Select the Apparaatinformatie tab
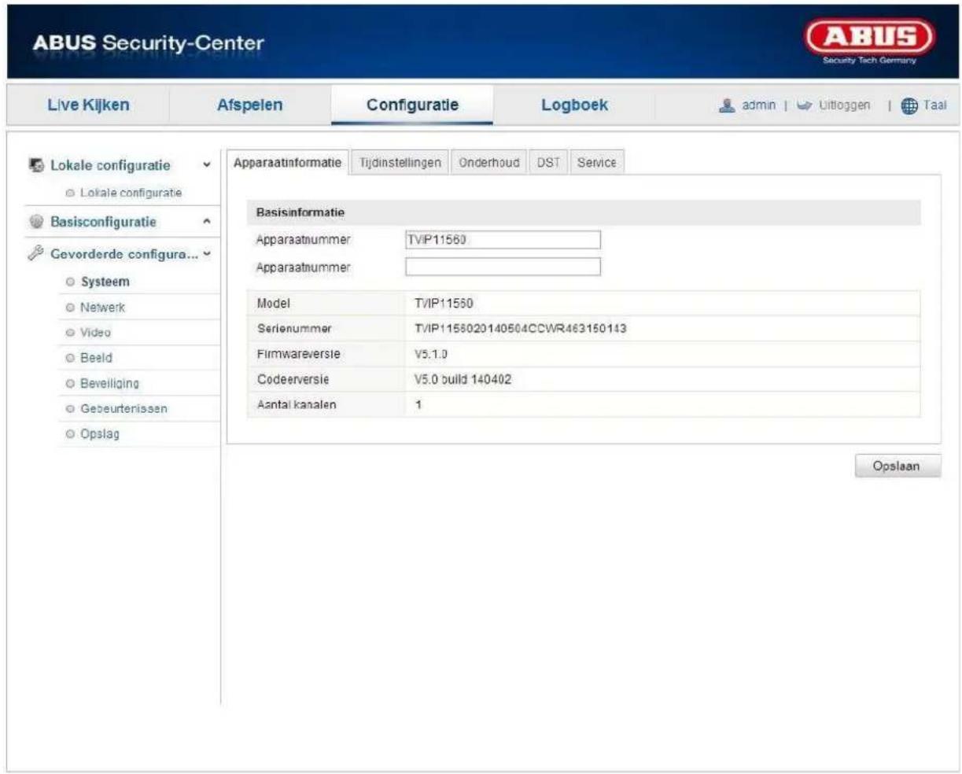962x774 pixels. (x=288, y=163)
